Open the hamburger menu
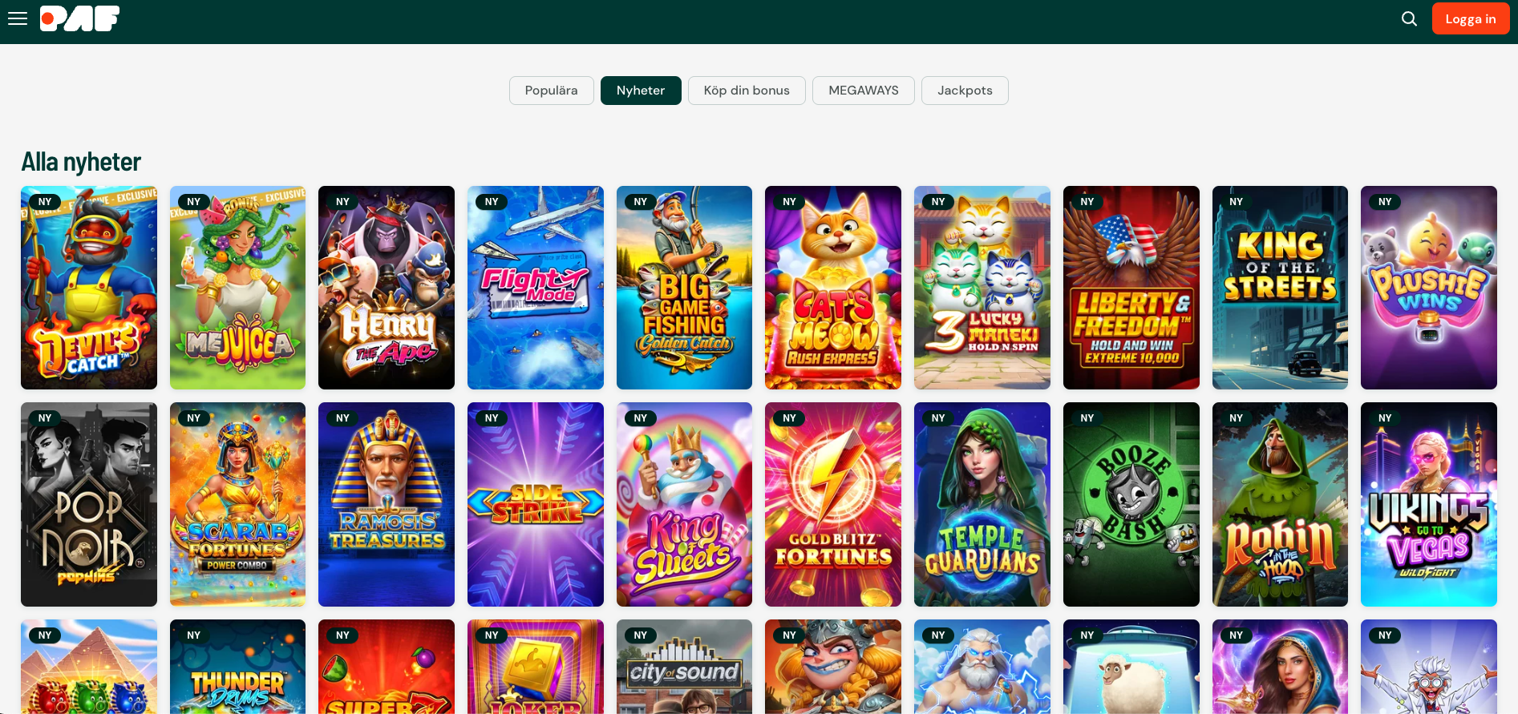Viewport: 1518px width, 714px height. 18,18
